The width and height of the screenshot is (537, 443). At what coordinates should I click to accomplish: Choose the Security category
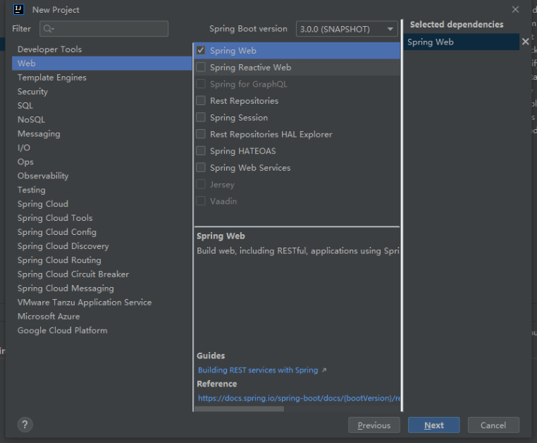coord(101,92)
